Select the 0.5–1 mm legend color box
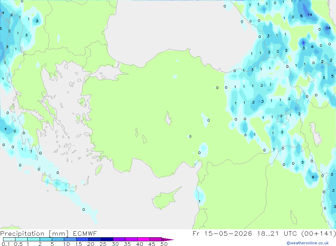This screenshot has height=246, width=336. 22,239
